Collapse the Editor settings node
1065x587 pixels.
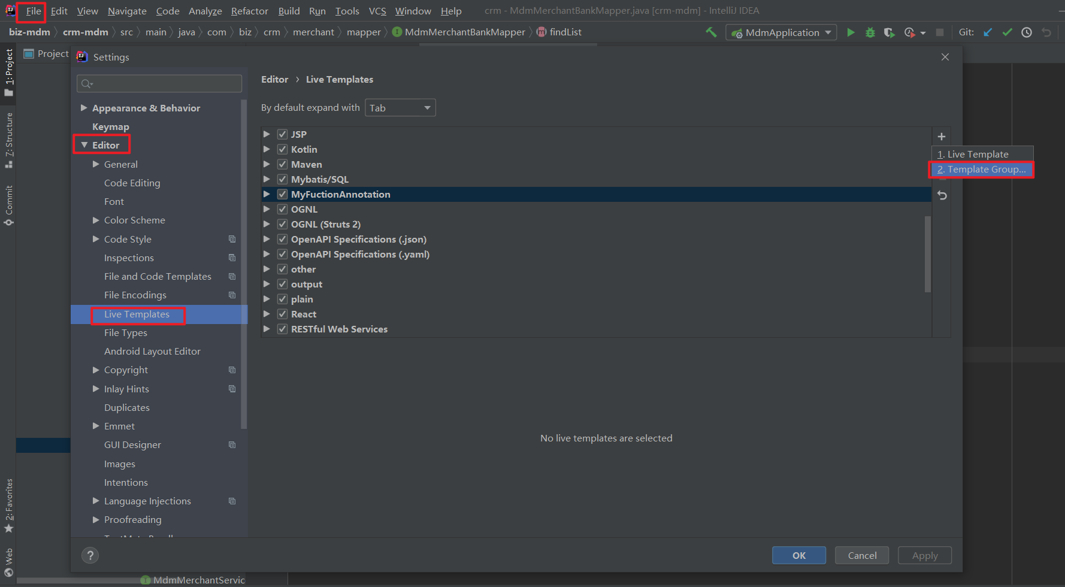(x=84, y=145)
